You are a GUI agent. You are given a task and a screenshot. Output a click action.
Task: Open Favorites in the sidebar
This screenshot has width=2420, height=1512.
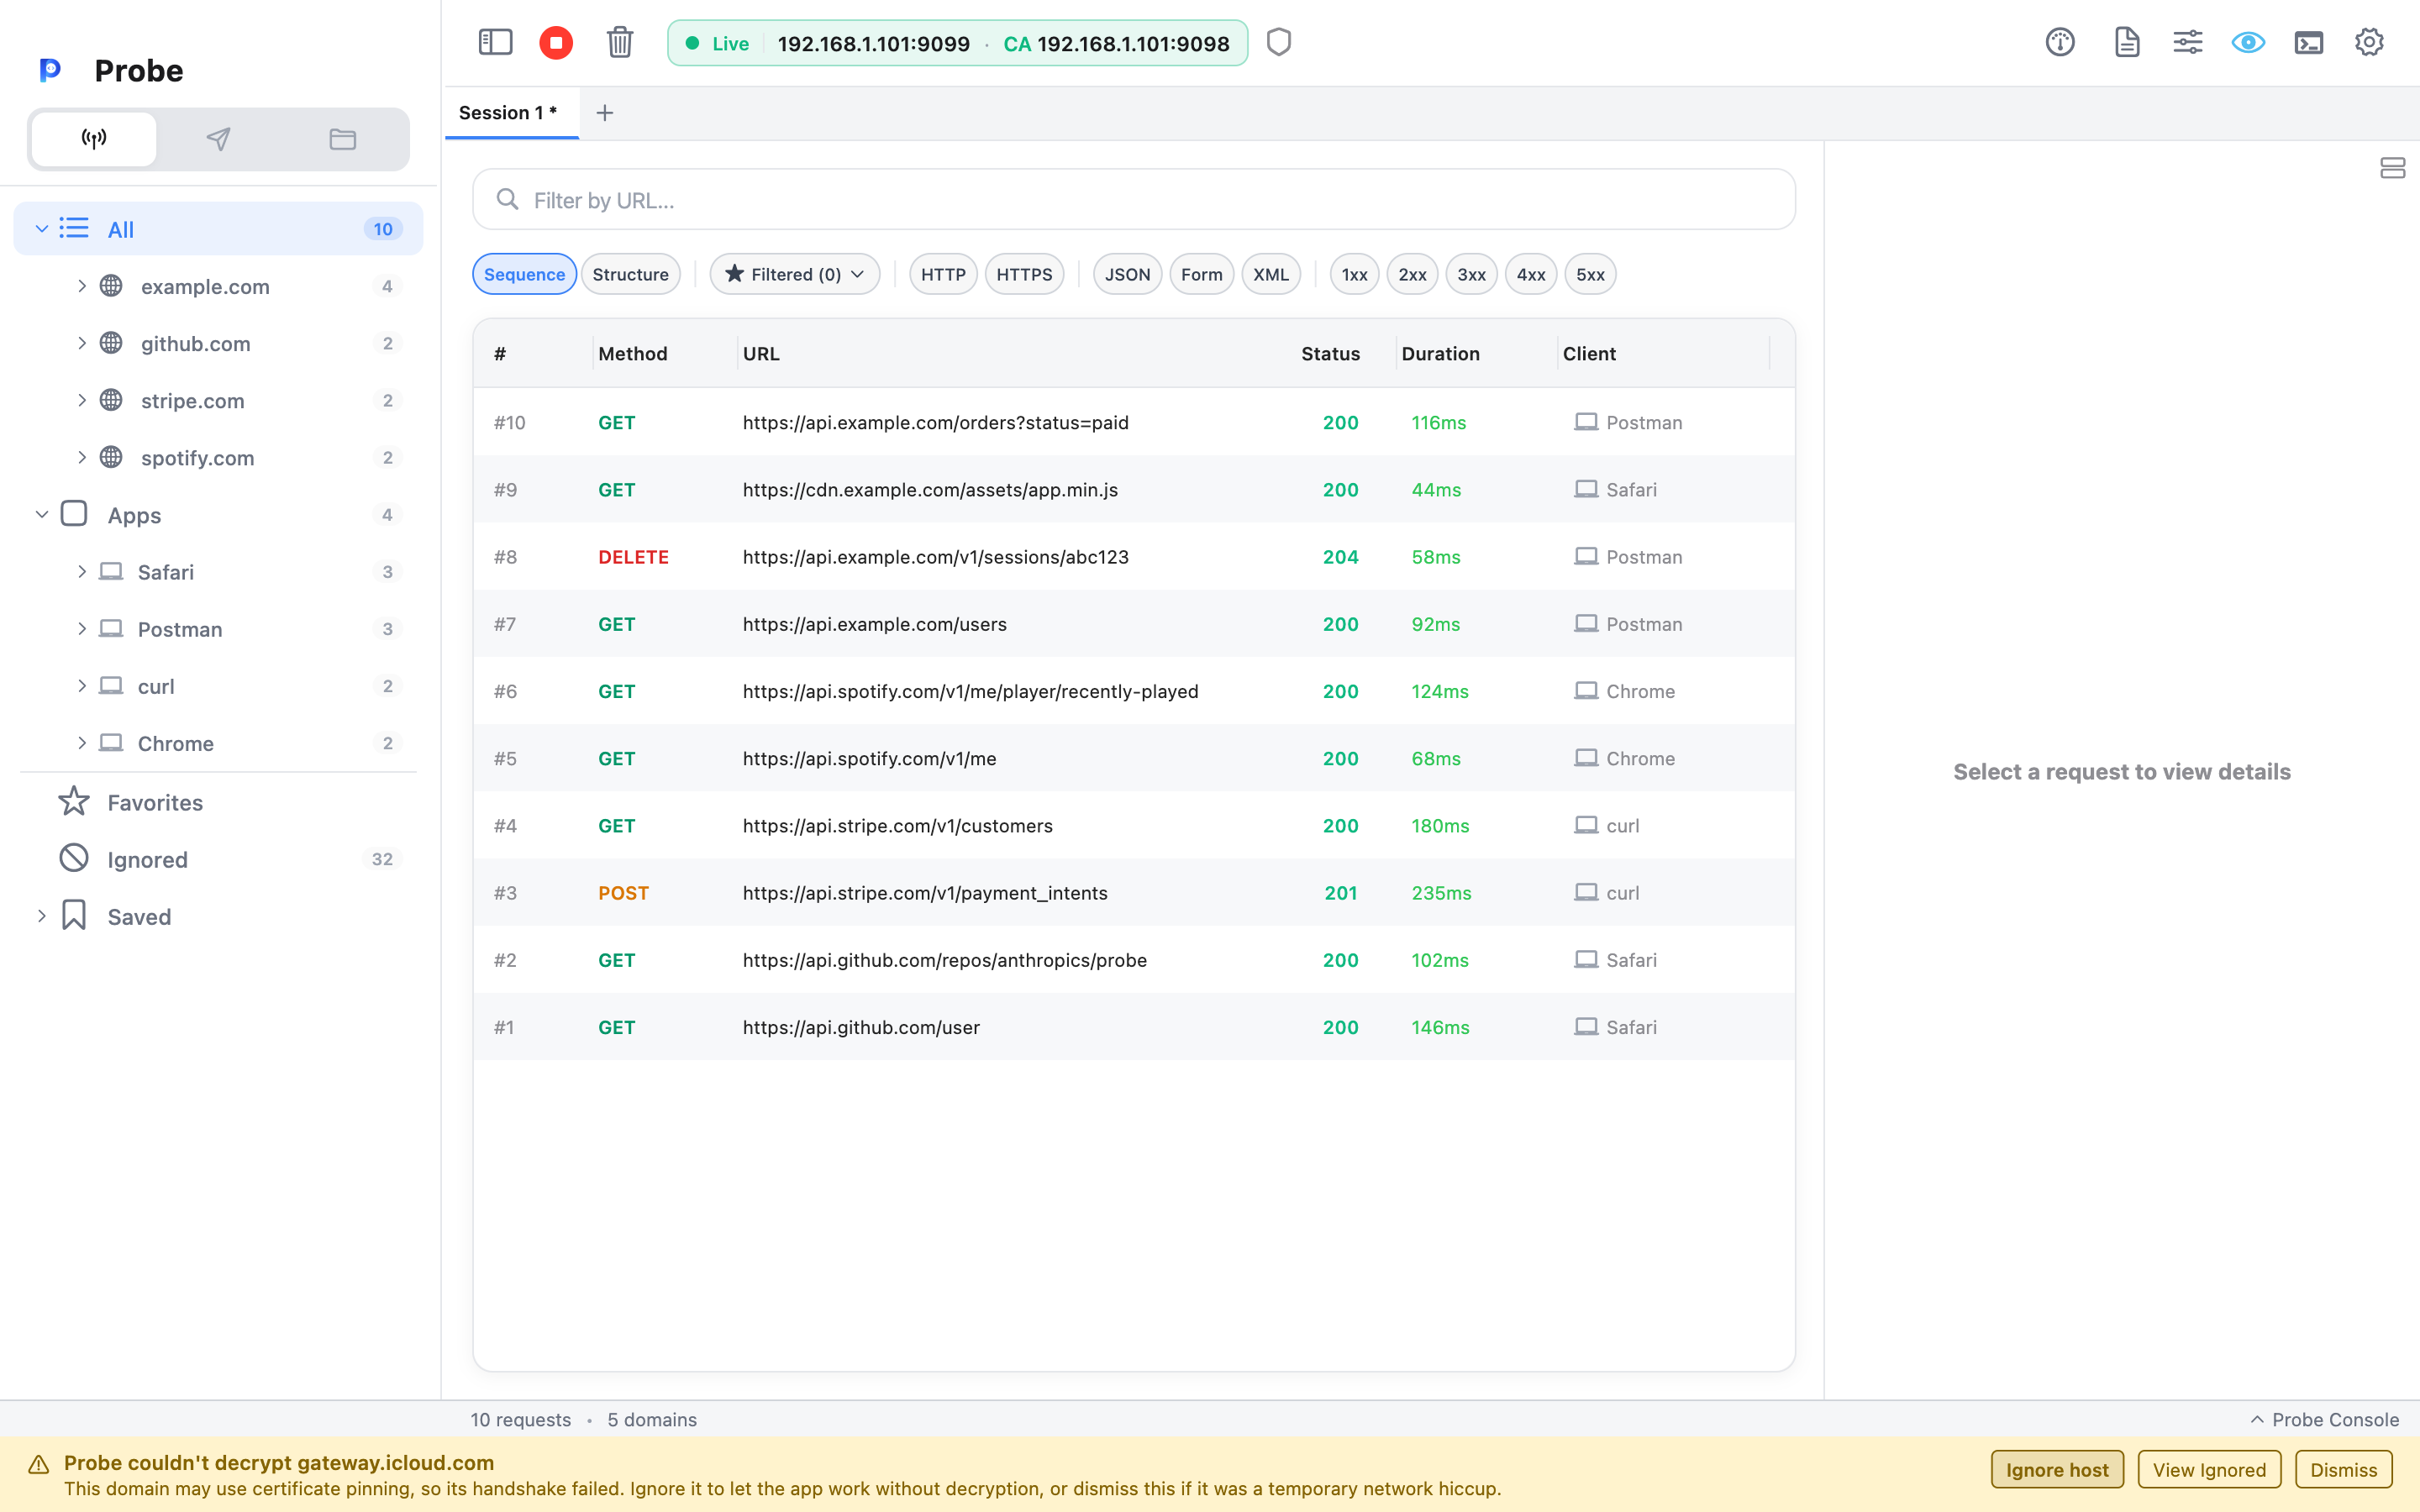pos(218,802)
